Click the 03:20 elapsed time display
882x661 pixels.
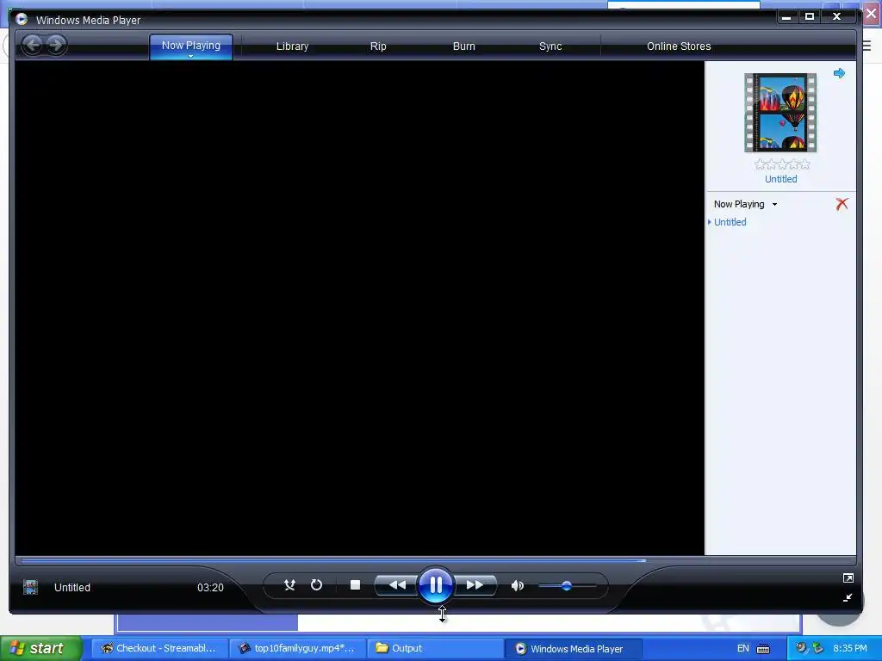[210, 587]
